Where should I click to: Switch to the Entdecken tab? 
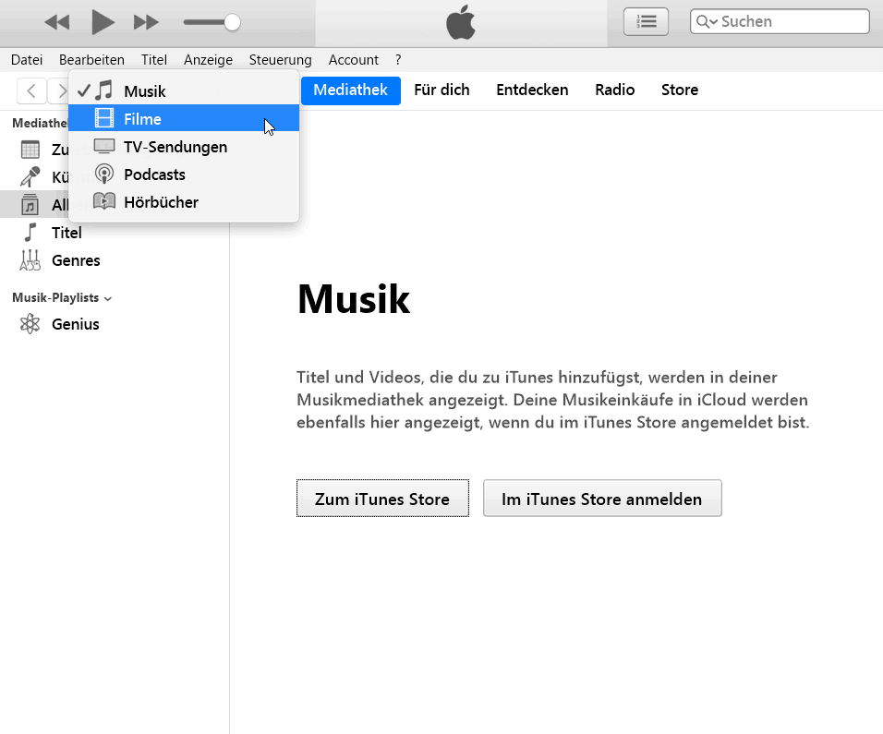point(532,90)
